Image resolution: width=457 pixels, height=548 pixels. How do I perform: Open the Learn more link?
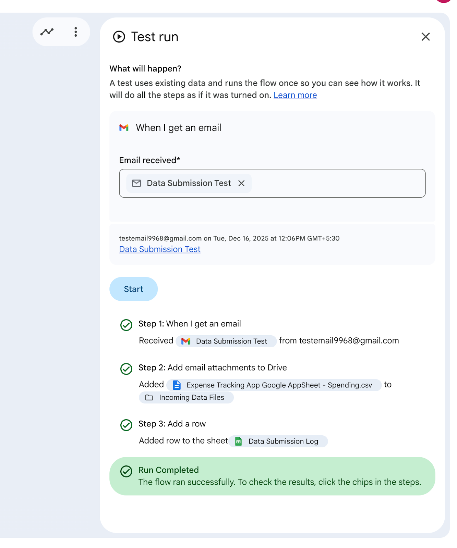(x=295, y=95)
